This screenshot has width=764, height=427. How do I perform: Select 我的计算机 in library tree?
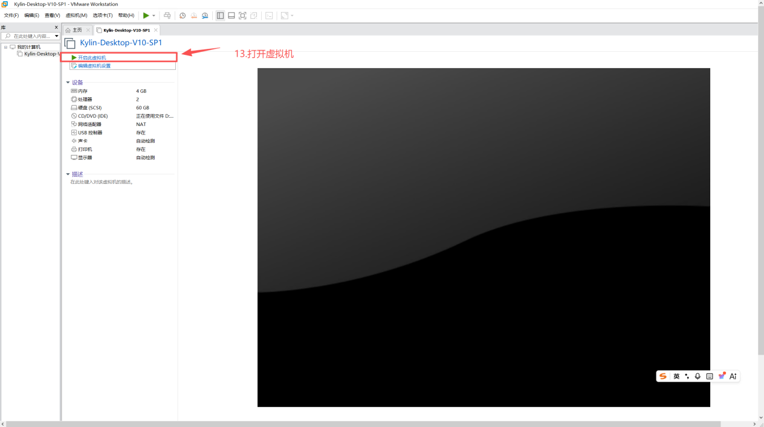(x=28, y=47)
